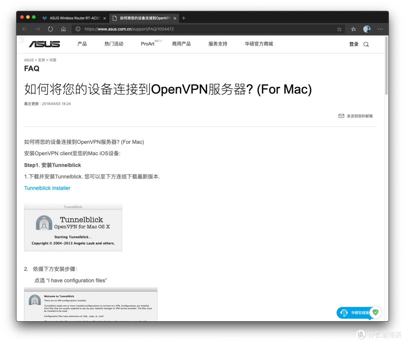The width and height of the screenshot is (405, 343).
Task: Go back using the browser back arrow
Action: point(25,29)
